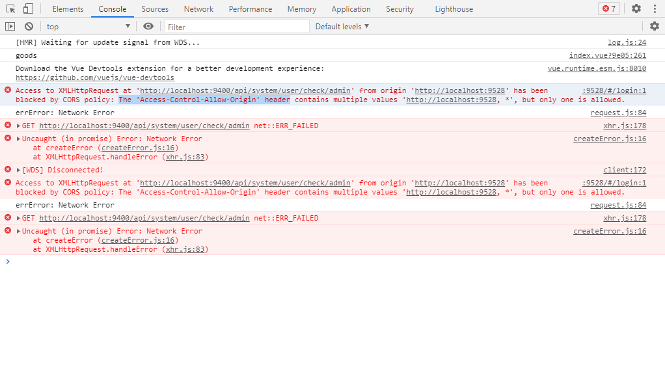Viewport: 665px width, 391px height.
Task: Open DevTools settings gear in tab bar
Action: [x=636, y=8]
